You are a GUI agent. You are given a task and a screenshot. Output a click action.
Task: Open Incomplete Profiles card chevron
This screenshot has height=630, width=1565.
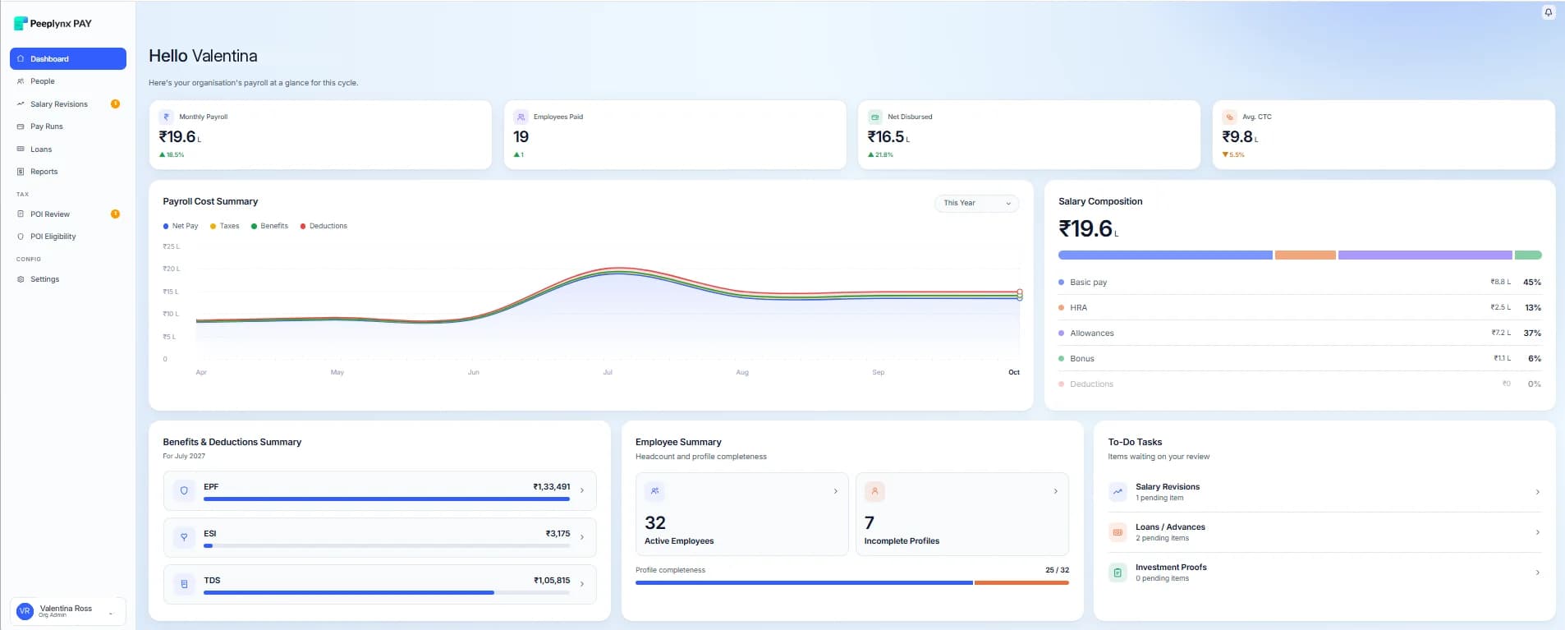pyautogui.click(x=1056, y=491)
